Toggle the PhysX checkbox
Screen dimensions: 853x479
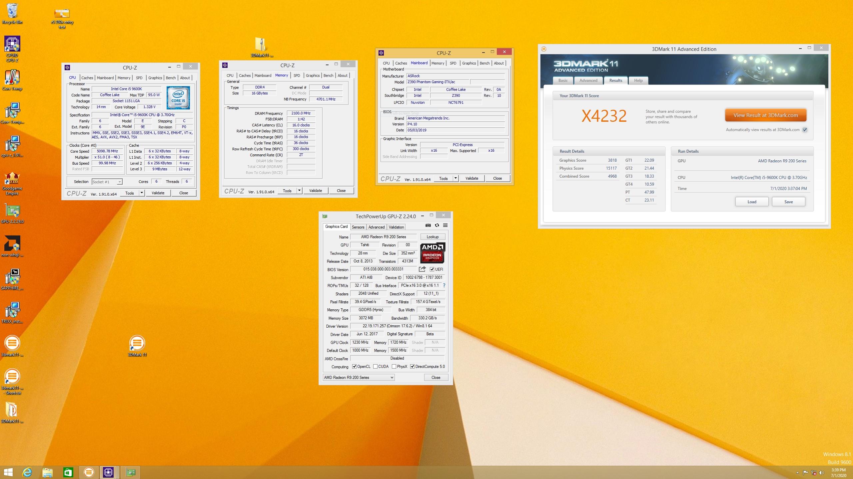tap(394, 367)
